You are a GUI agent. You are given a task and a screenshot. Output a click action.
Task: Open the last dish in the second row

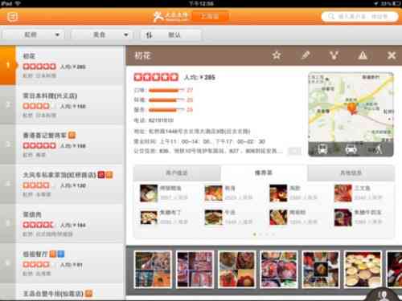tap(343, 217)
